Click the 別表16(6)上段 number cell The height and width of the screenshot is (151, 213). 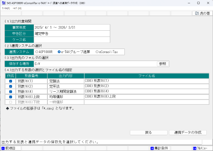pyautogui.click(x=32, y=97)
